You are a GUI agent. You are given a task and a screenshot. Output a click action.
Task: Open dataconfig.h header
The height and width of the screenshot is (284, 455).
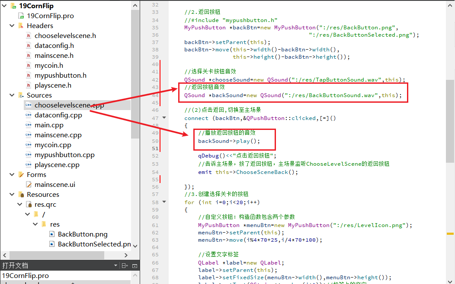click(x=54, y=45)
